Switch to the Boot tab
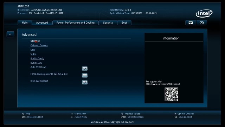Viewport: 225px width, 127px height. [x=124, y=23]
